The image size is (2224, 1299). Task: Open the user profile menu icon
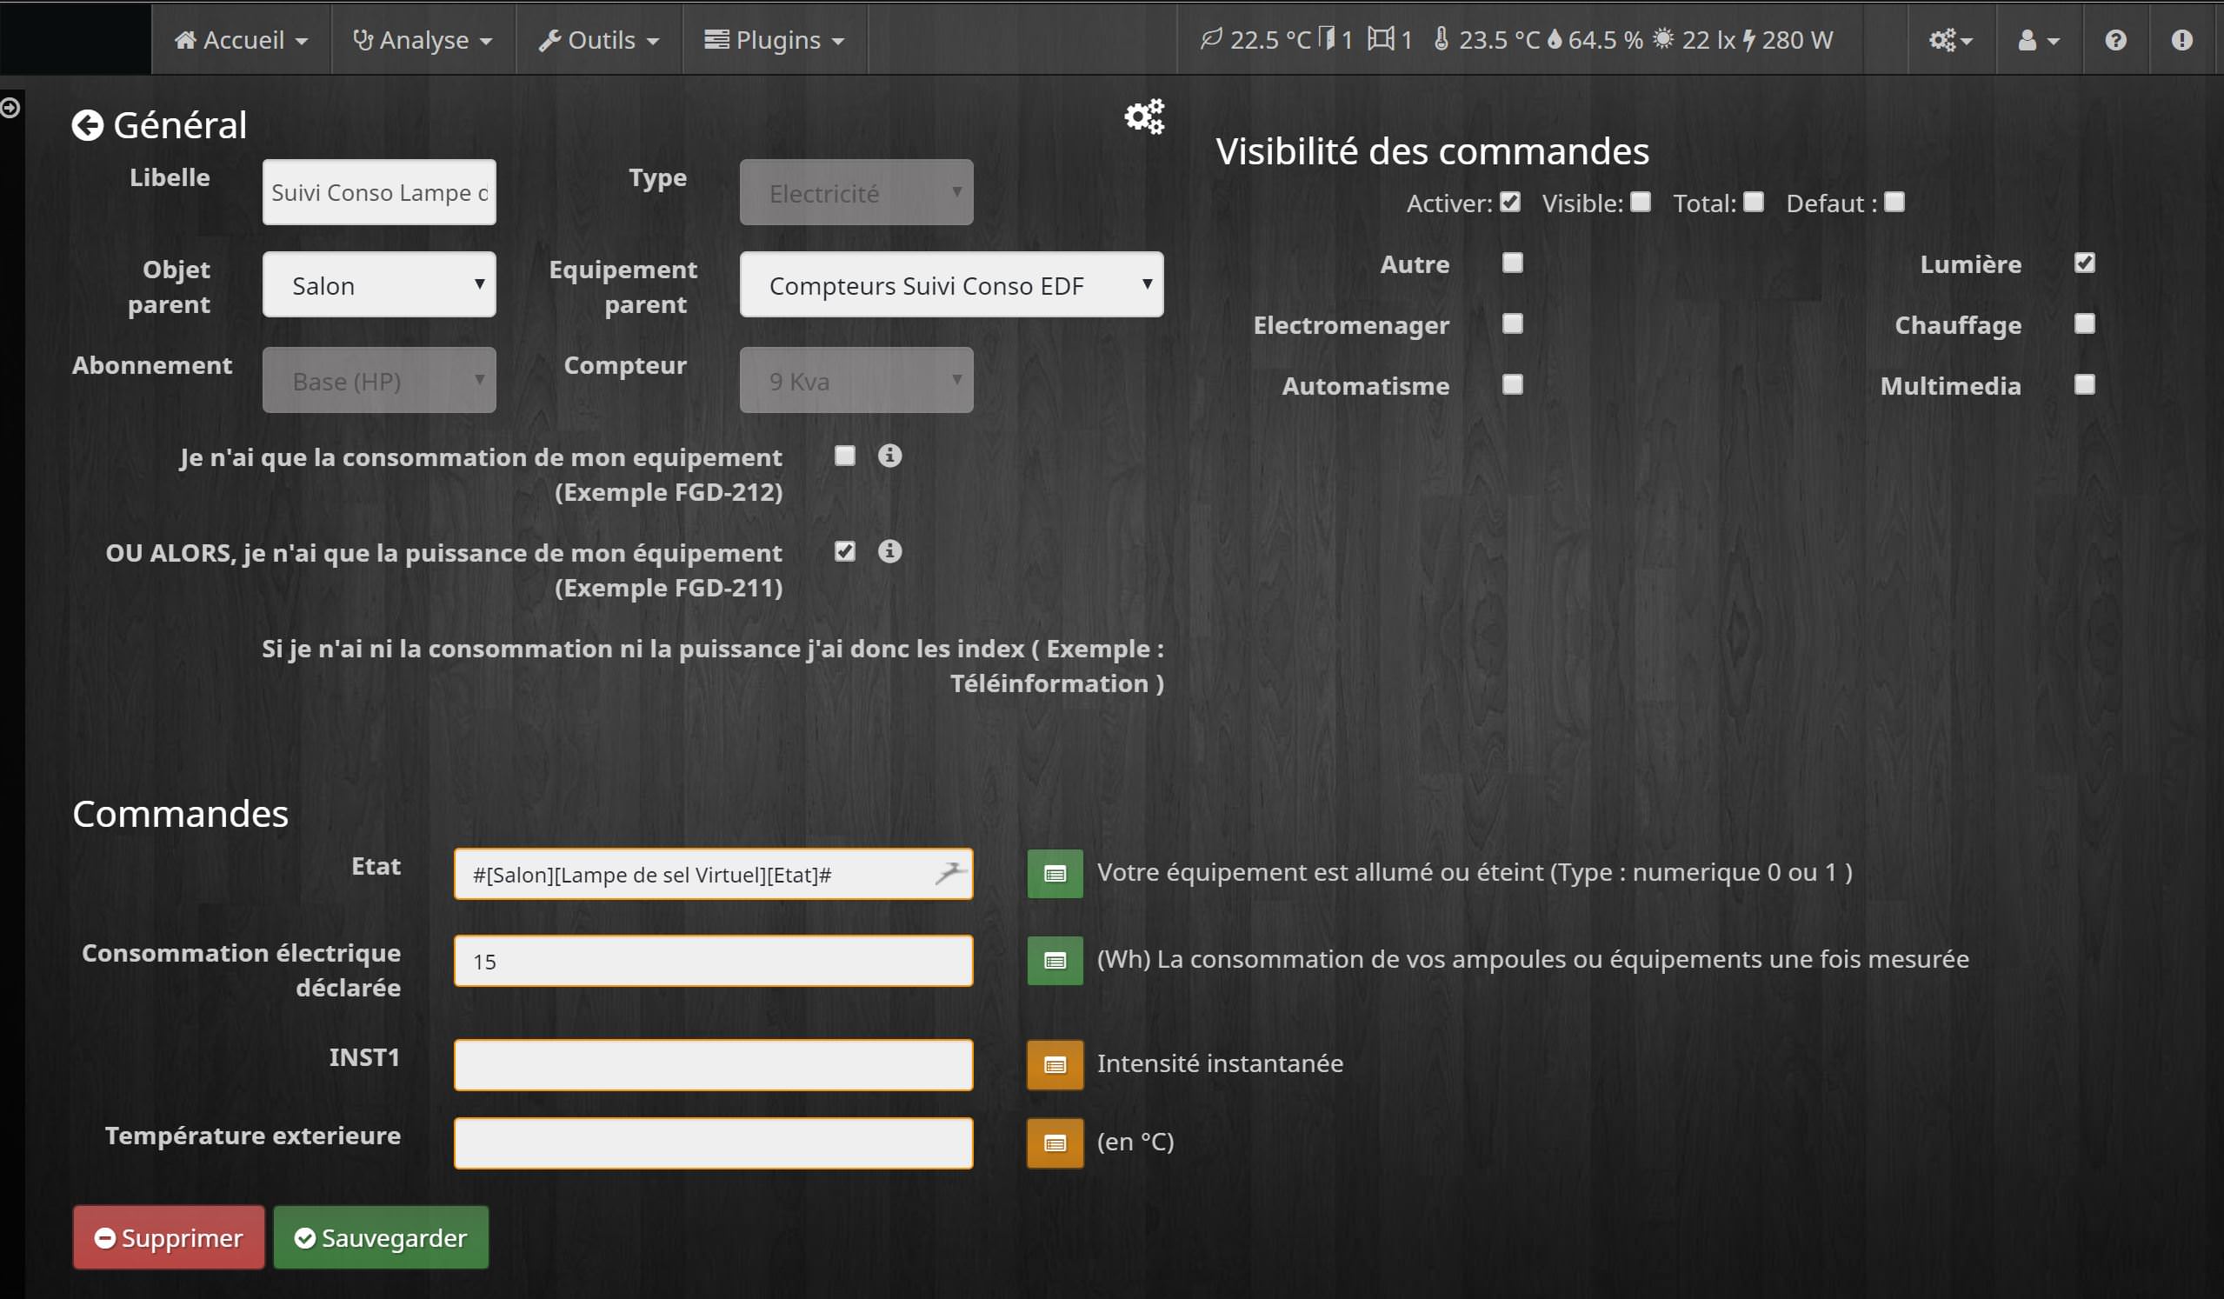[x=2038, y=40]
